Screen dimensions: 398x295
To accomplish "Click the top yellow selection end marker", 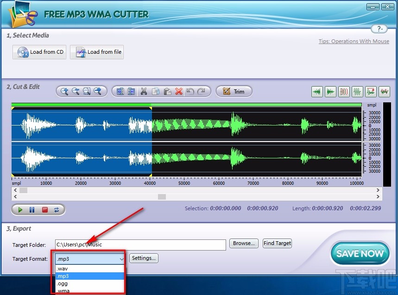I will coord(151,108).
